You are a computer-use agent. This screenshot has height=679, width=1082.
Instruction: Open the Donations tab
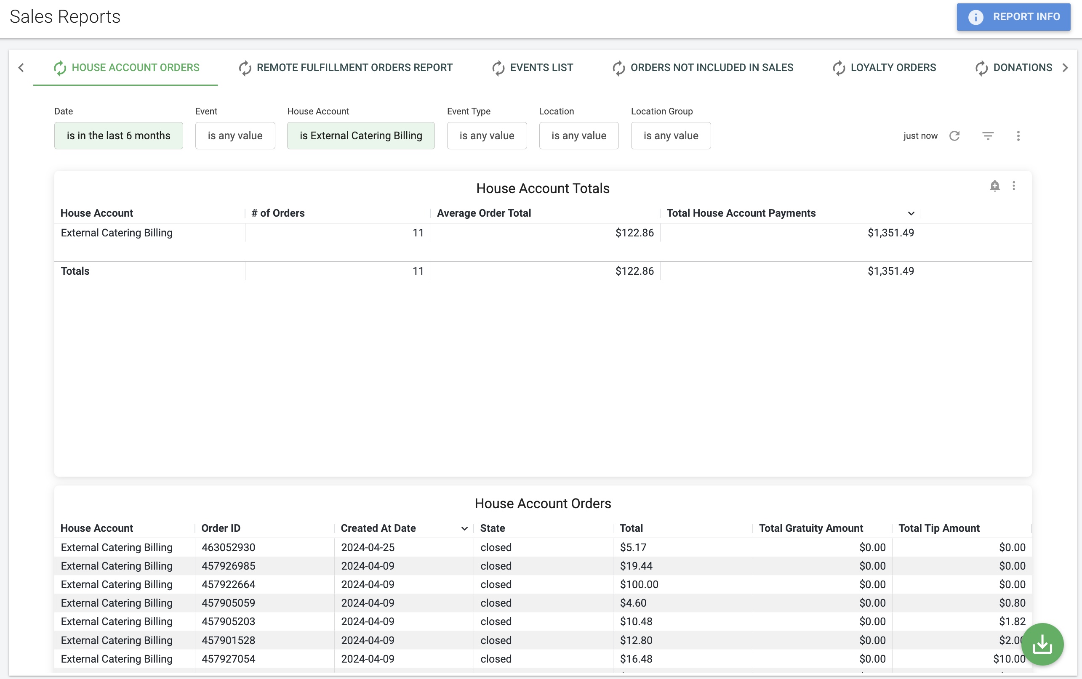pos(1013,68)
